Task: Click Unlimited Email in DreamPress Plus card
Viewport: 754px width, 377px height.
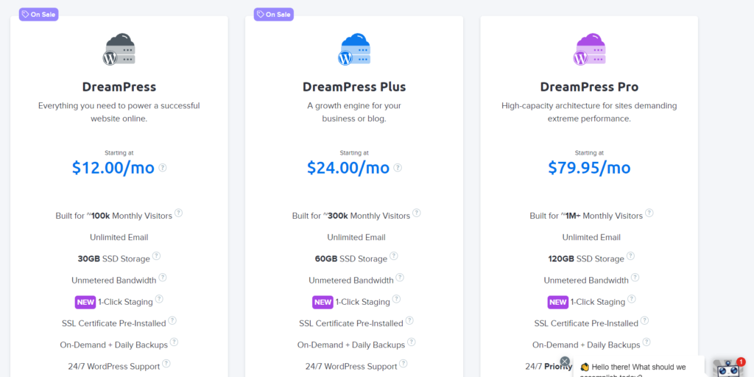Action: 356,237
